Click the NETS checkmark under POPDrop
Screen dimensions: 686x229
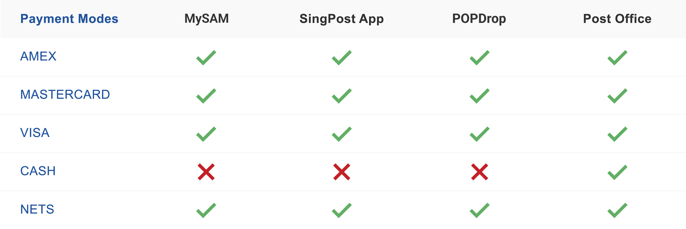tap(479, 210)
